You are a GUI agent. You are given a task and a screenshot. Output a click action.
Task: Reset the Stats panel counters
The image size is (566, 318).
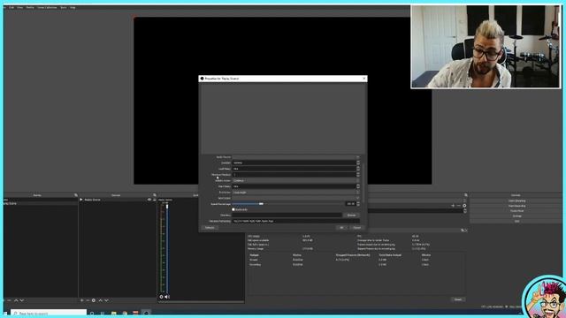[x=458, y=299]
